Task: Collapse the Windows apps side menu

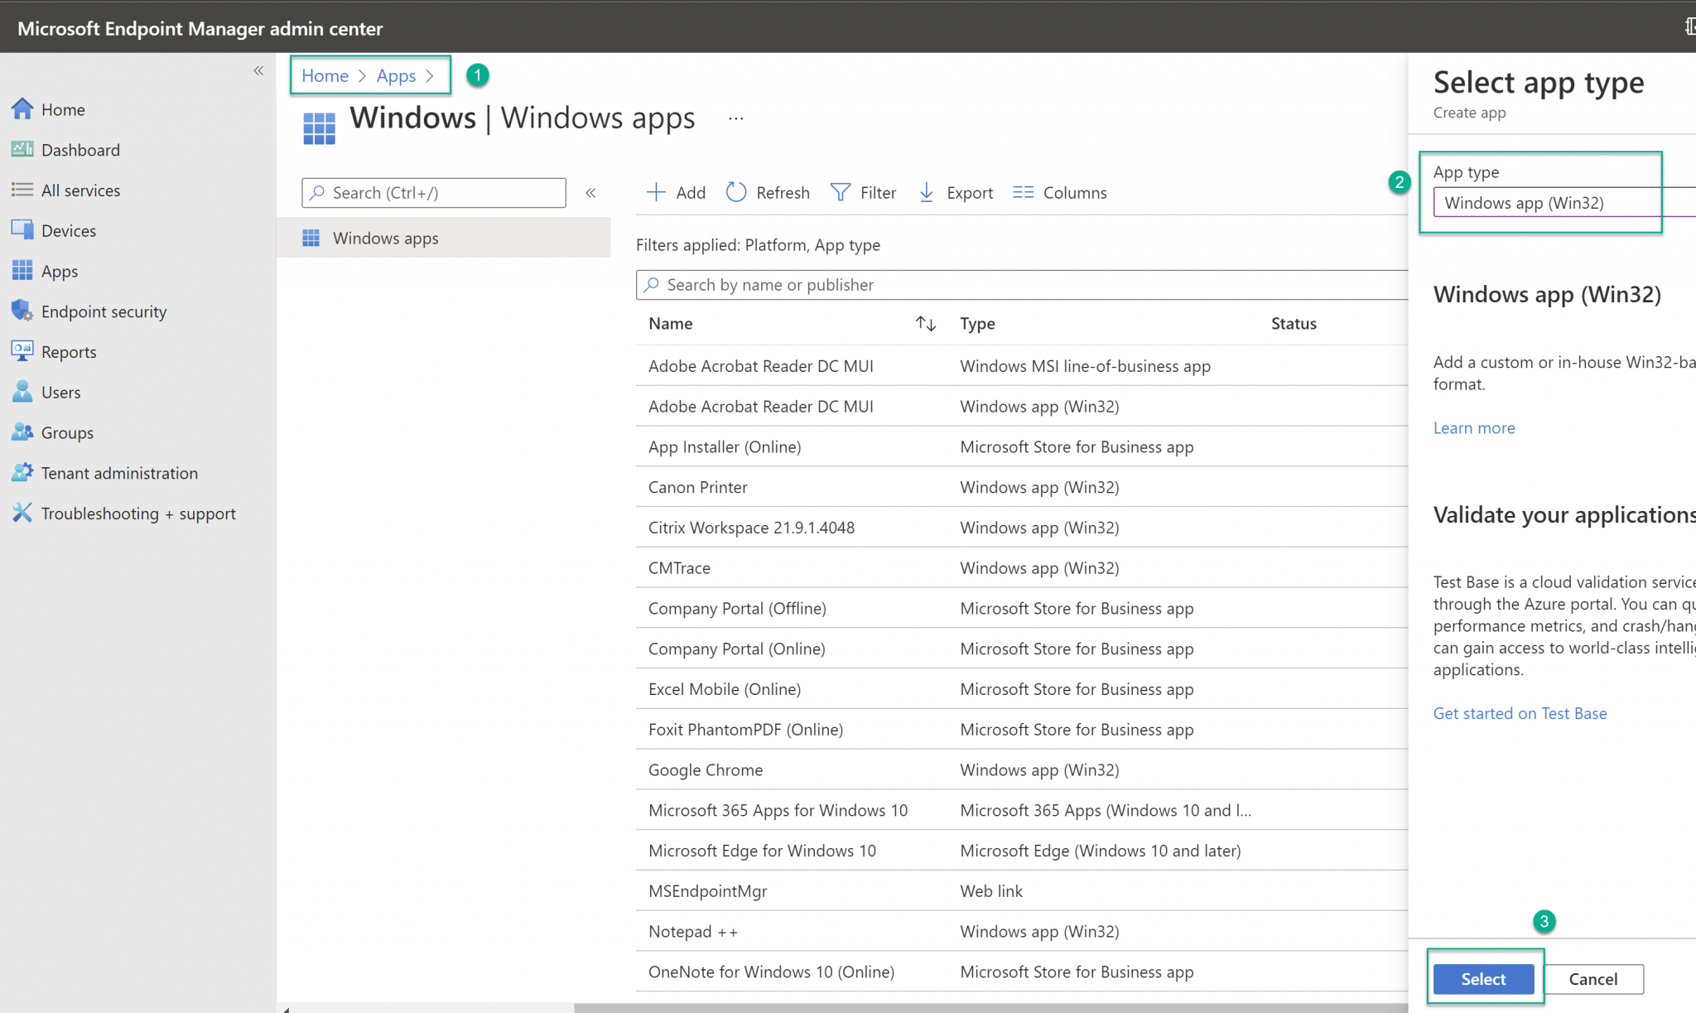Action: click(x=590, y=193)
